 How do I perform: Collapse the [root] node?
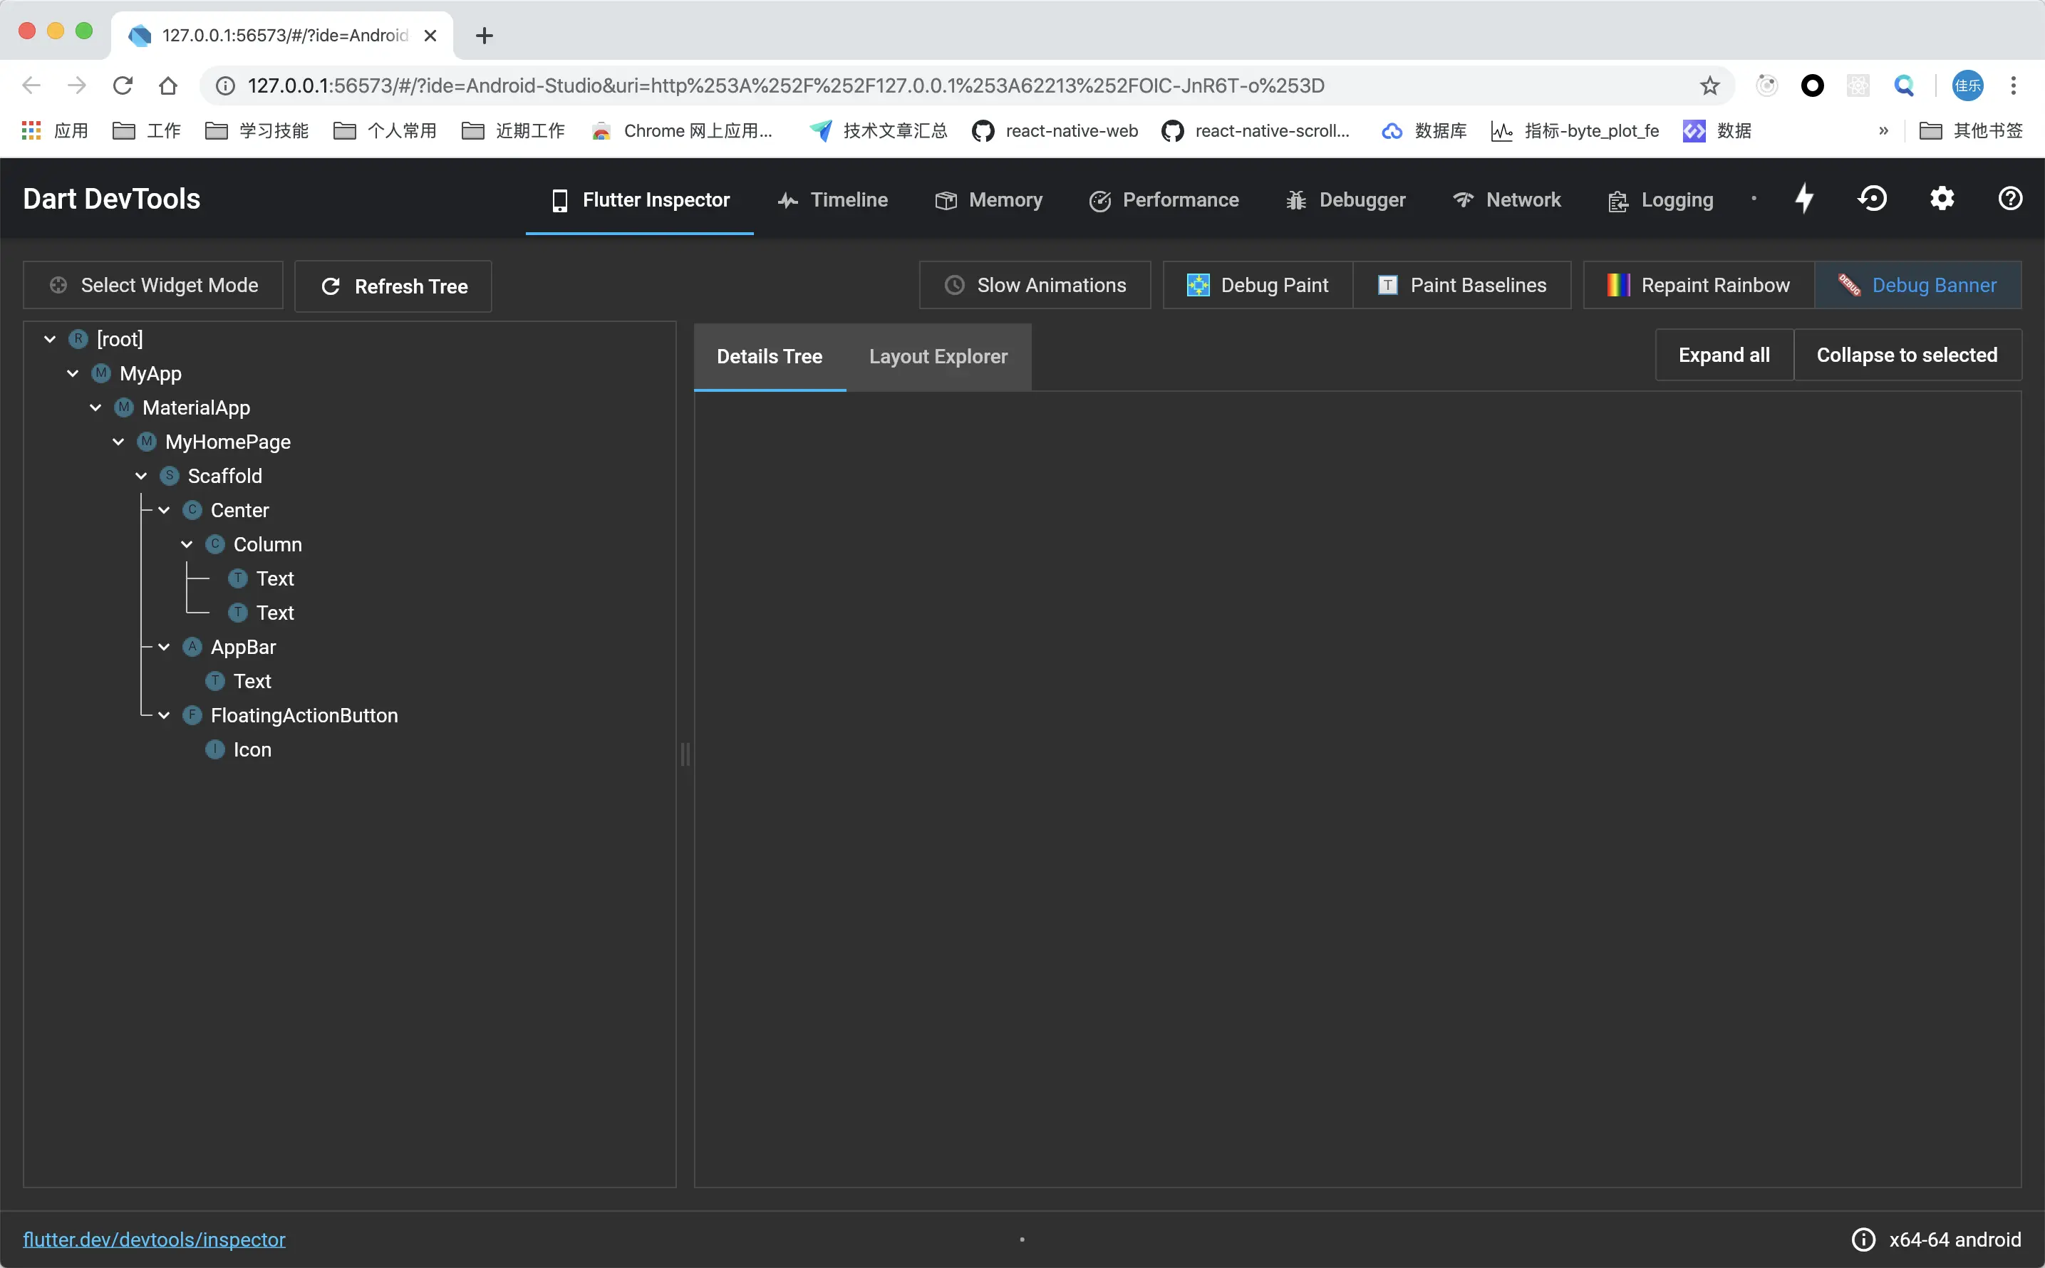click(x=49, y=339)
